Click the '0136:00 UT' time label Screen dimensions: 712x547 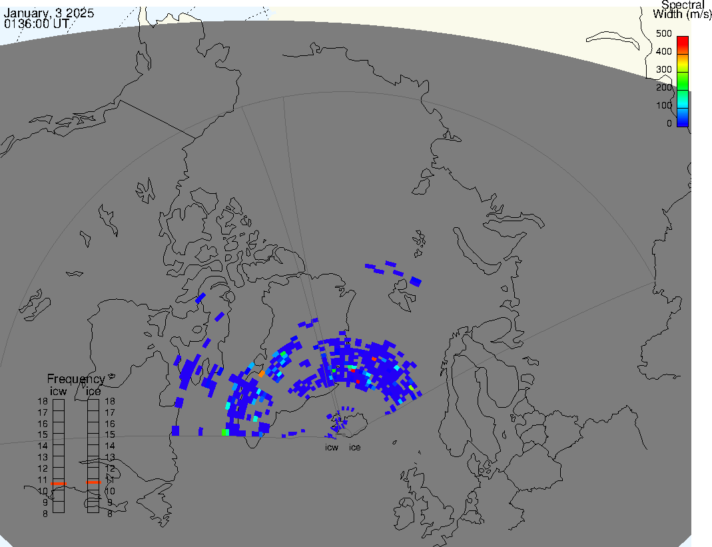[37, 23]
